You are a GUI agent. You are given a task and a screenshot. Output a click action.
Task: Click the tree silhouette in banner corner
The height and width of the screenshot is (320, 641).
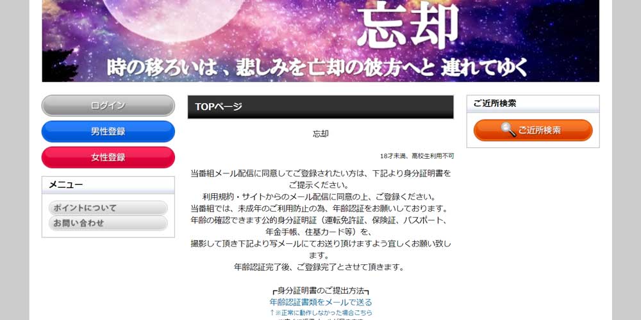(59, 65)
